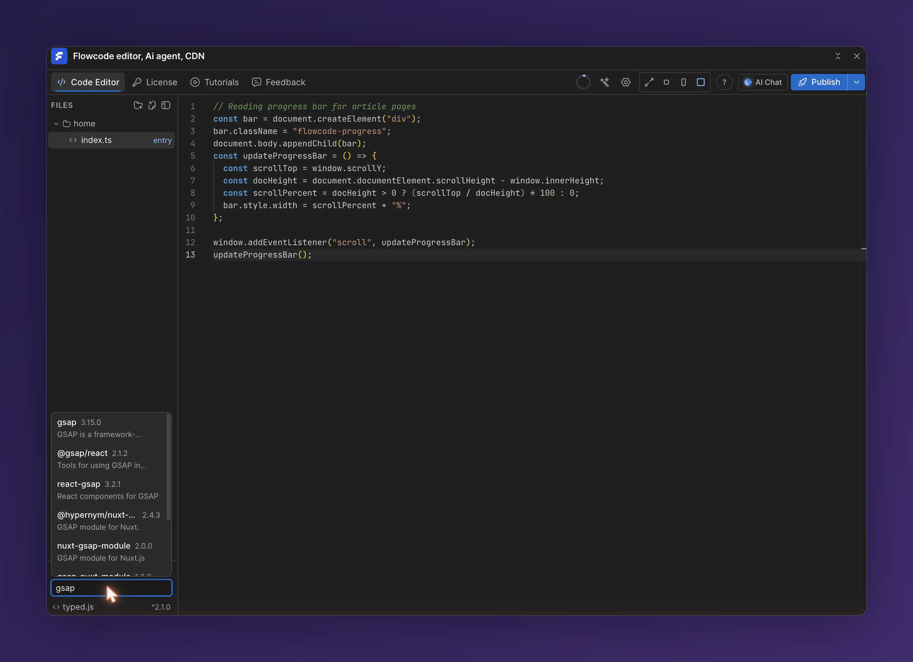This screenshot has height=662, width=913.
Task: Toggle the files sidebar panel icon
Action: coord(166,105)
